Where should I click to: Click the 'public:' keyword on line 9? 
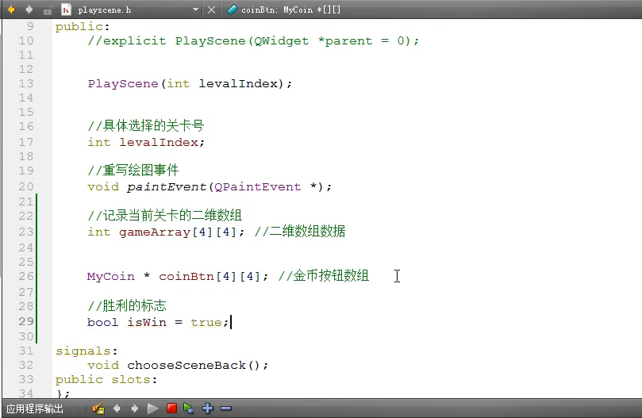click(x=83, y=27)
